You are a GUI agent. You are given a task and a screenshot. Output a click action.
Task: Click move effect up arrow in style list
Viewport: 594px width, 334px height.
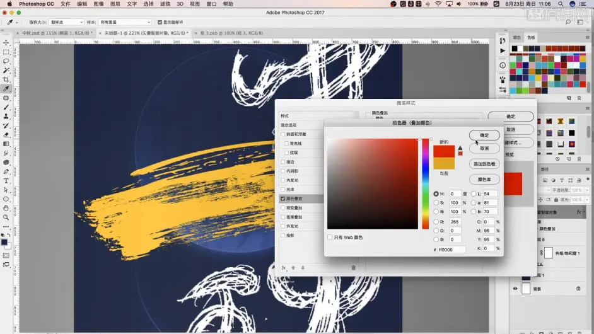pos(293,268)
